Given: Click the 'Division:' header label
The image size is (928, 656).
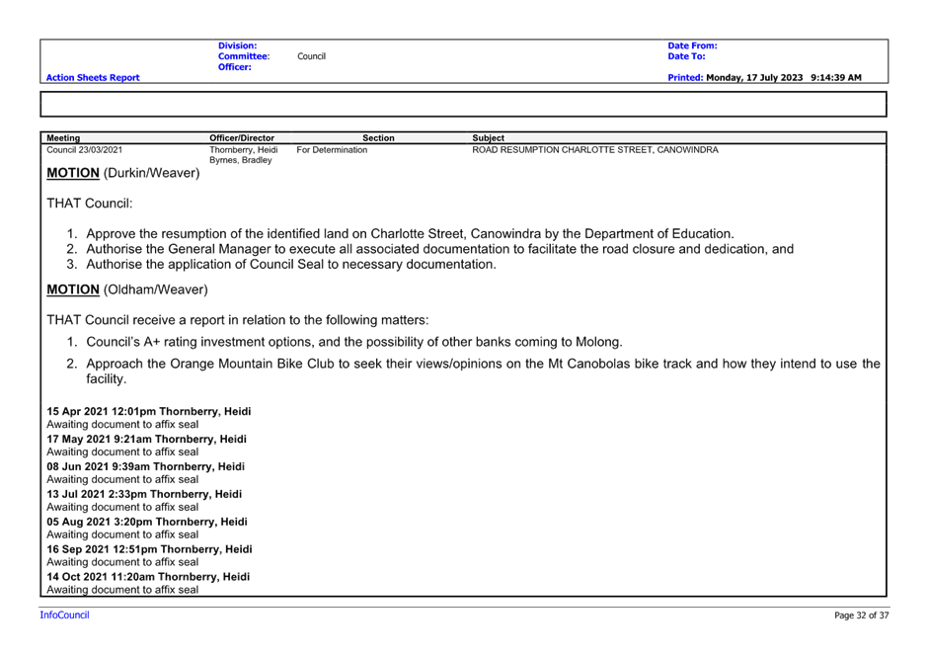Looking at the screenshot, I should (x=237, y=45).
